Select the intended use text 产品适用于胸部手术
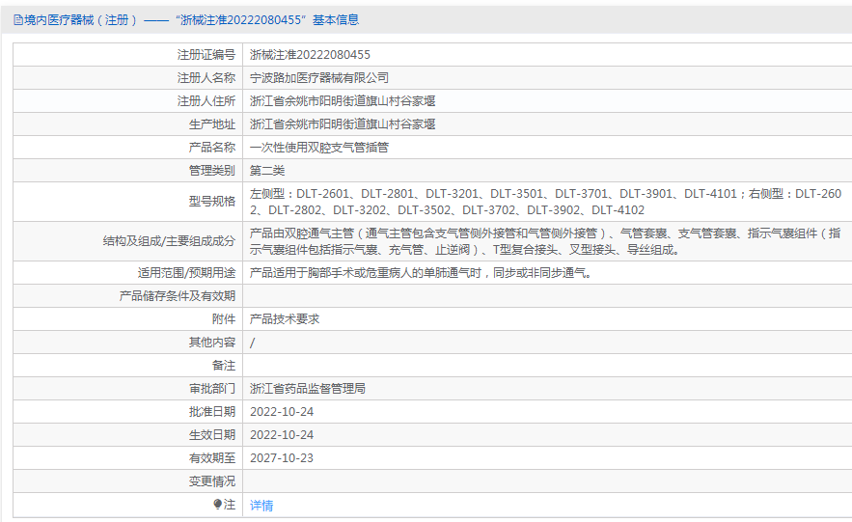Viewport: 852px width, 522px height. (421, 273)
